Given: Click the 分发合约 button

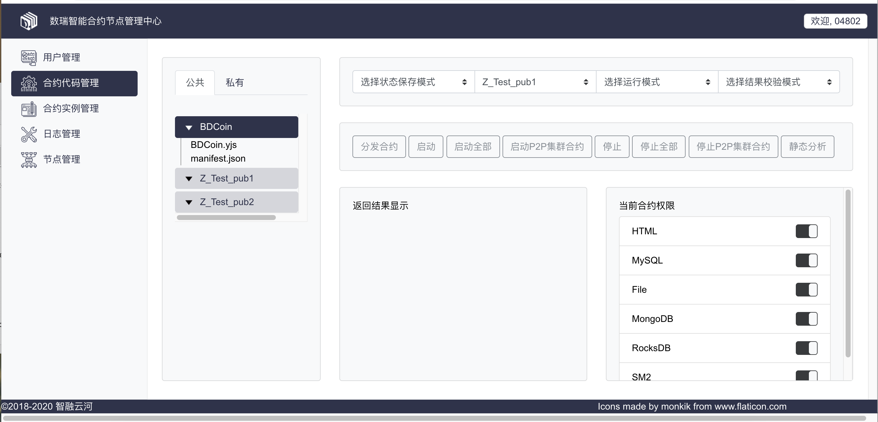Looking at the screenshot, I should (x=379, y=146).
